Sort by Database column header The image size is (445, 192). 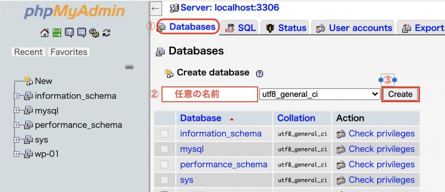click(201, 118)
